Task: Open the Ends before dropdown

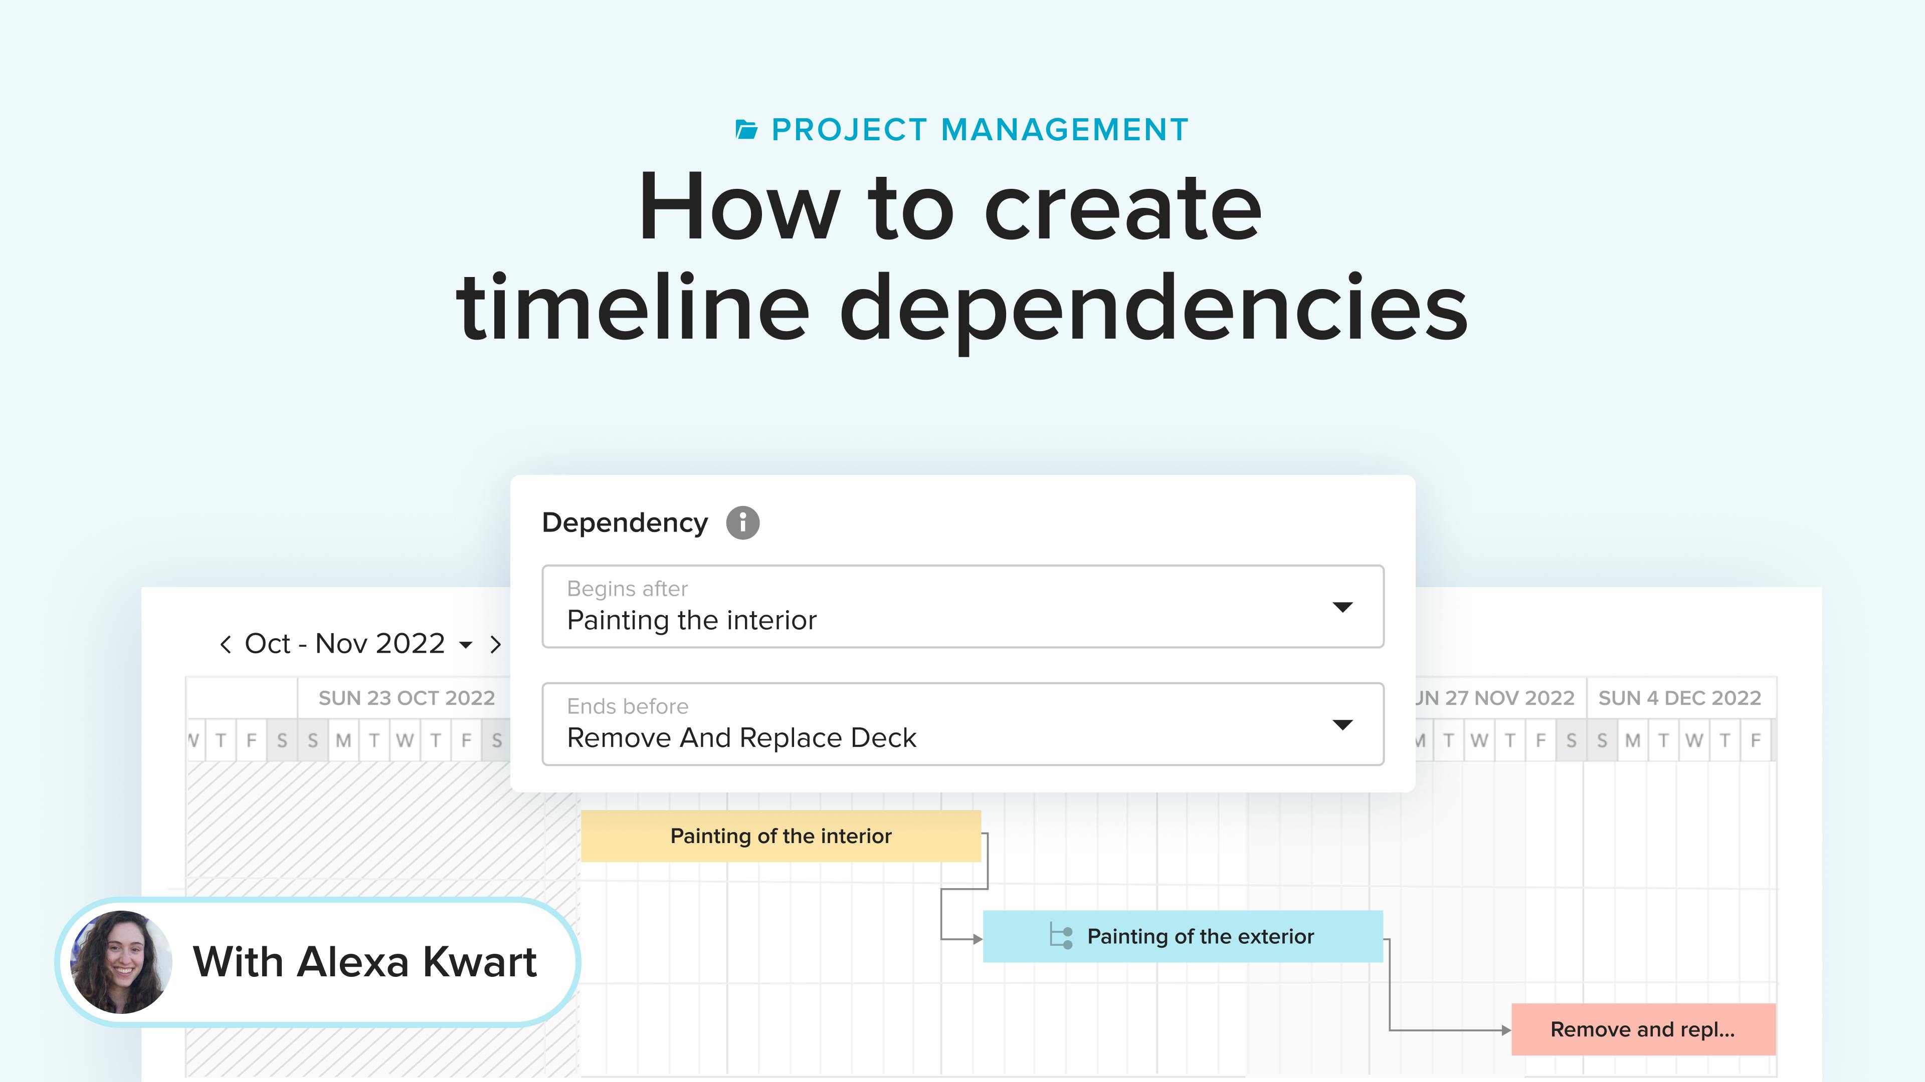Action: [963, 723]
